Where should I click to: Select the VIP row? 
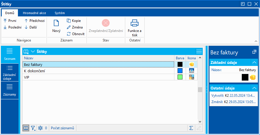[x=98, y=77]
